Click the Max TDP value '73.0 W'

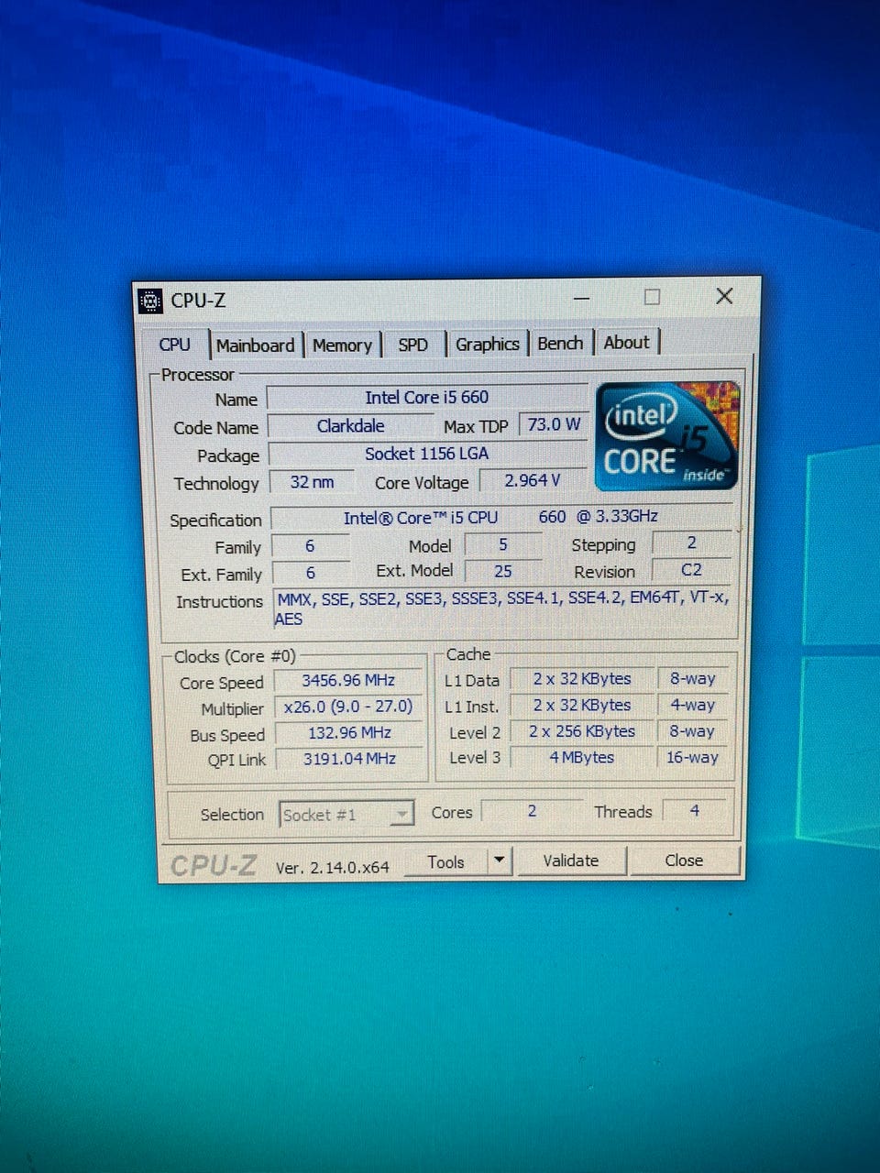pyautogui.click(x=553, y=424)
